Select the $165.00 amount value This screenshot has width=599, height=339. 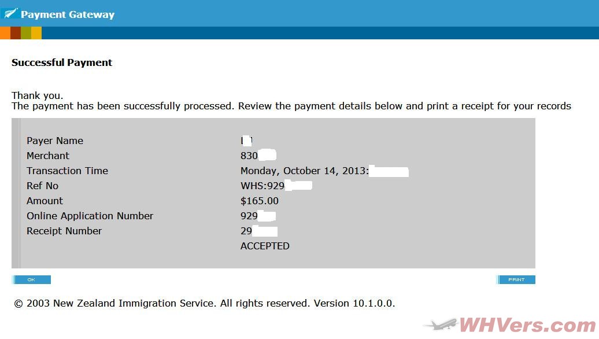[260, 201]
